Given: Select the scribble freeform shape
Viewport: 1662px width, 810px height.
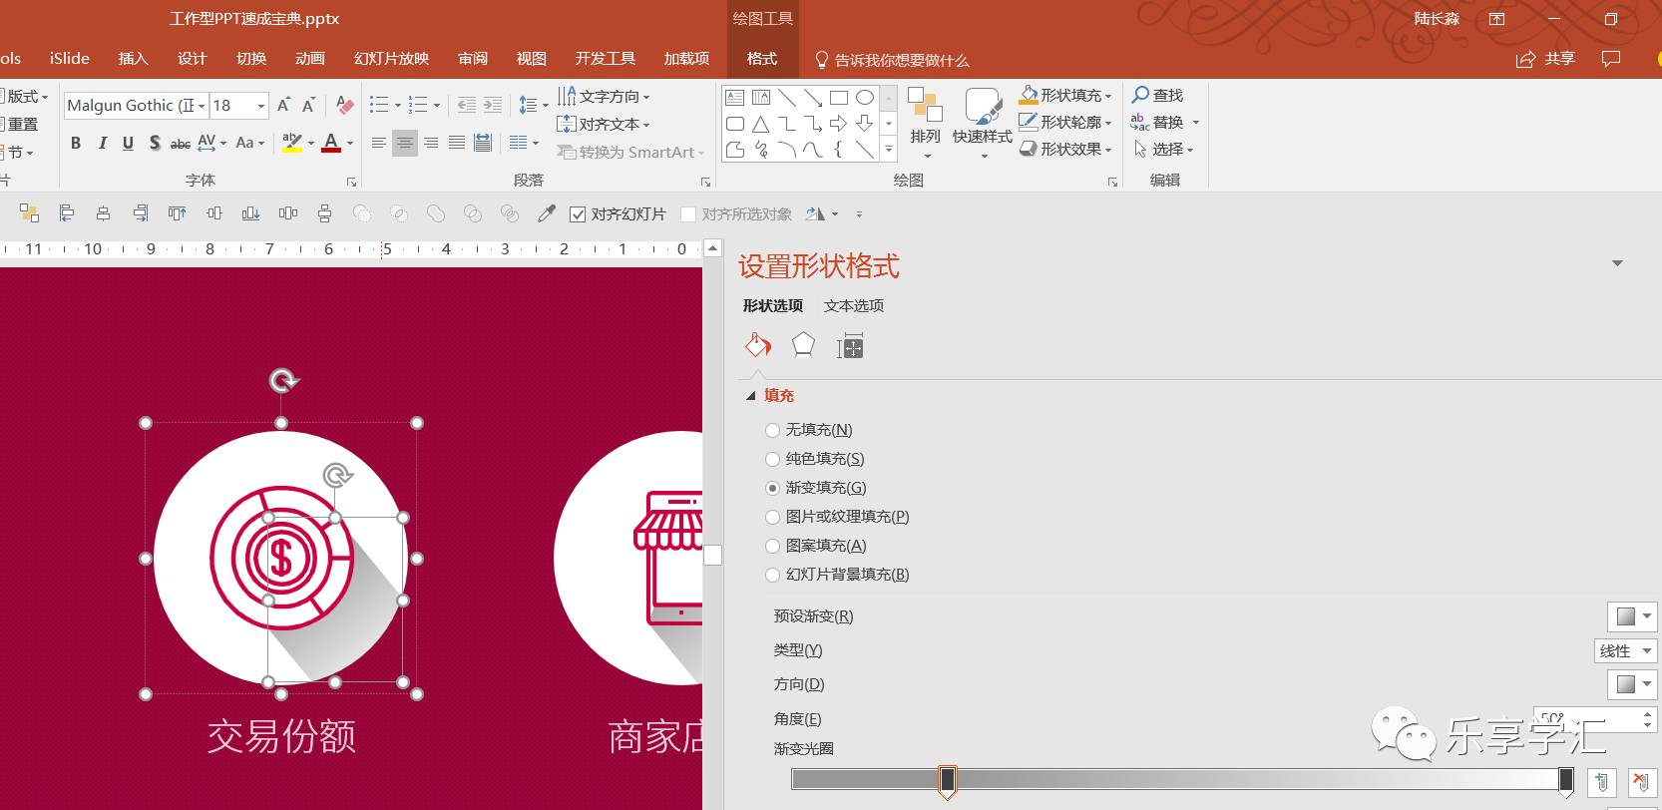Looking at the screenshot, I should pyautogui.click(x=761, y=150).
